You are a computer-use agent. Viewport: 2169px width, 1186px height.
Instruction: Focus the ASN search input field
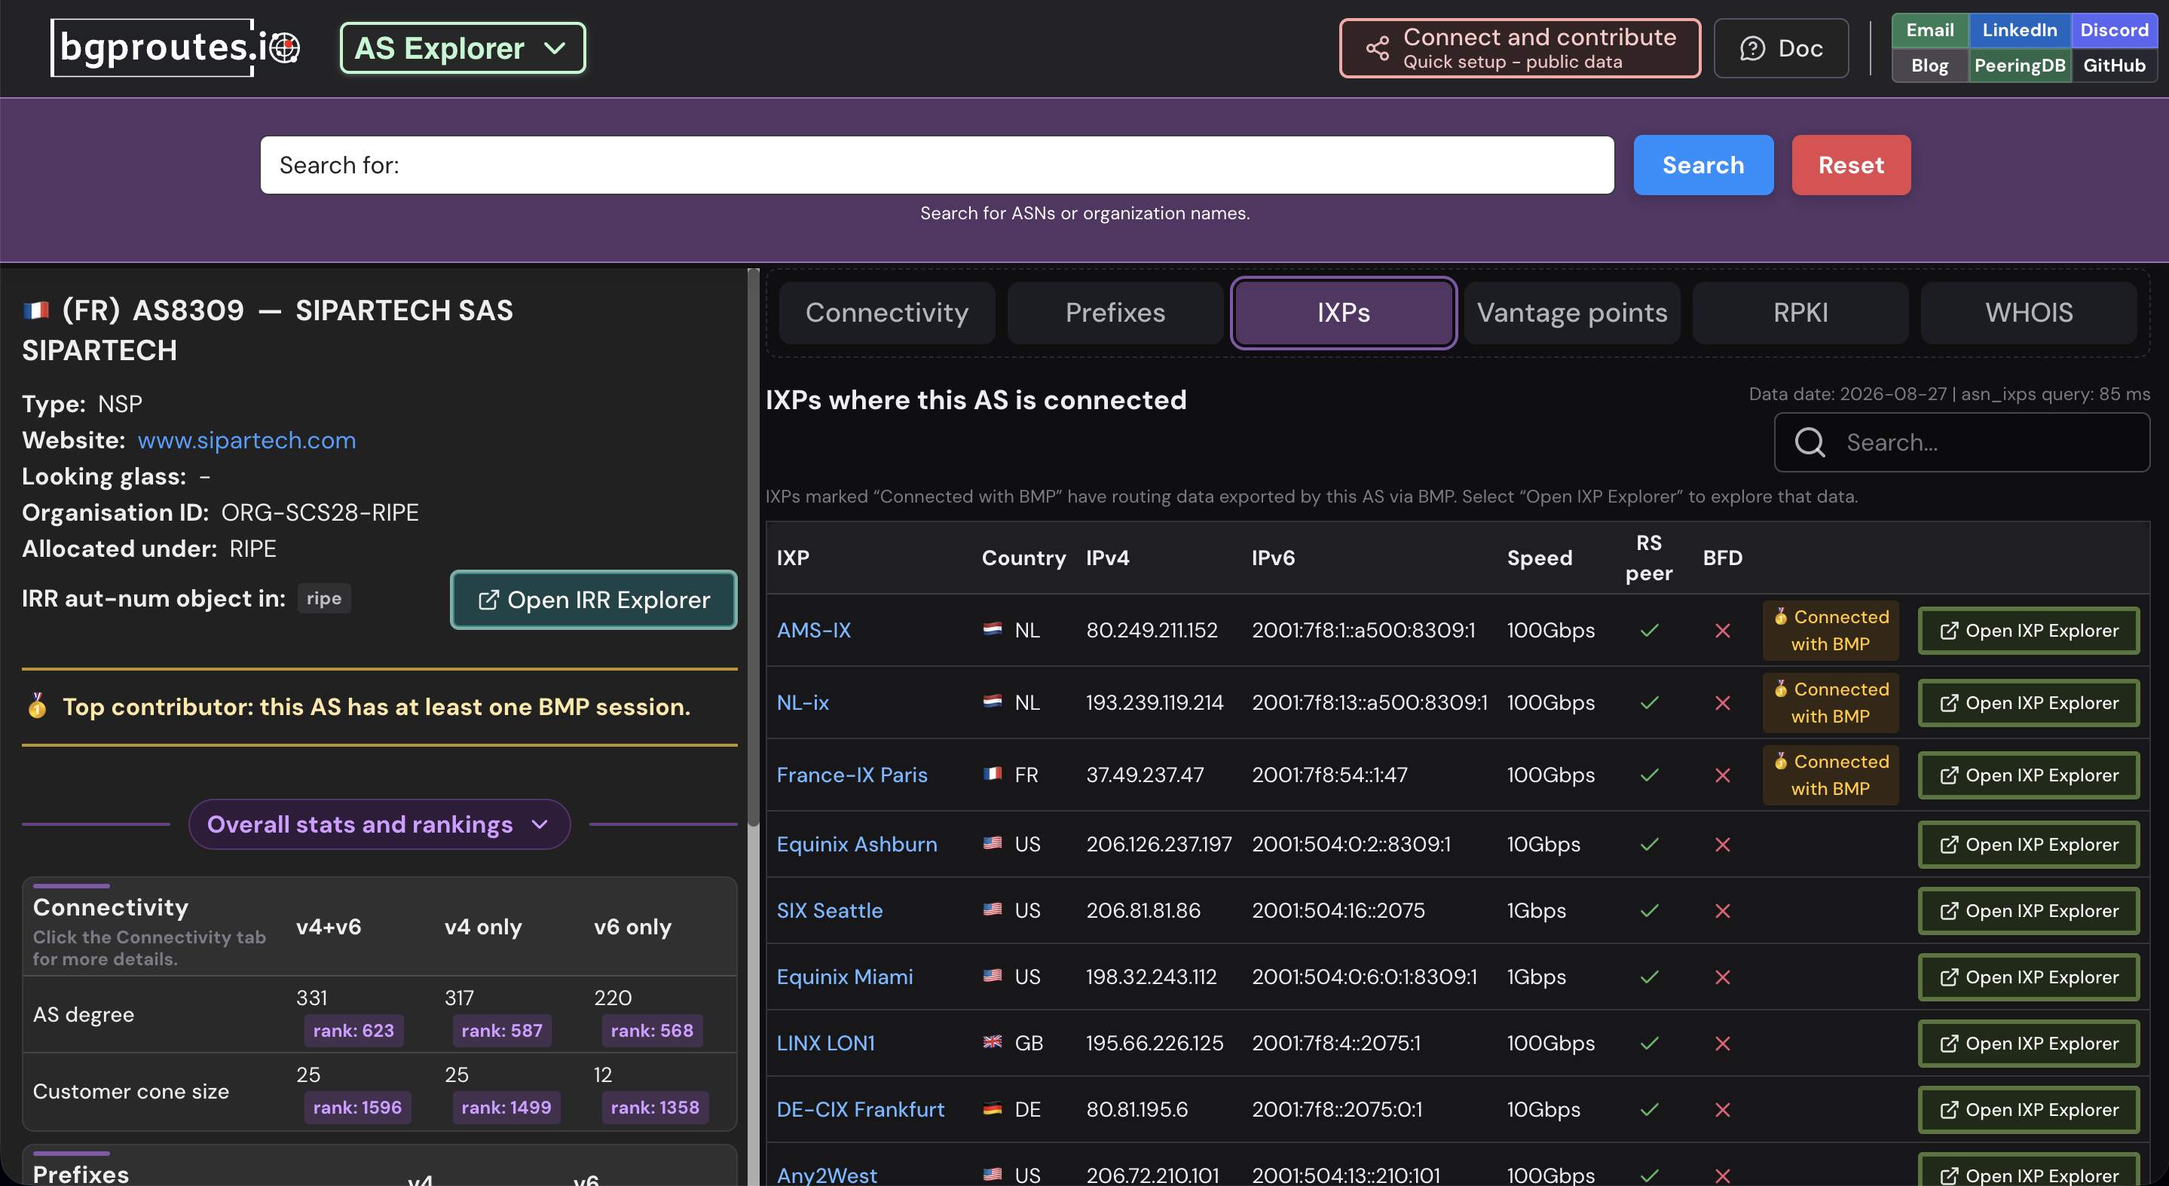click(936, 165)
